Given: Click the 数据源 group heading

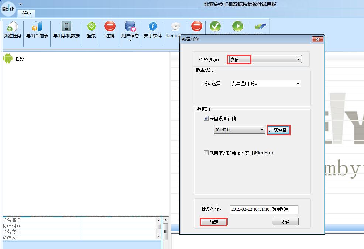Looking at the screenshot, I should pyautogui.click(x=203, y=109).
